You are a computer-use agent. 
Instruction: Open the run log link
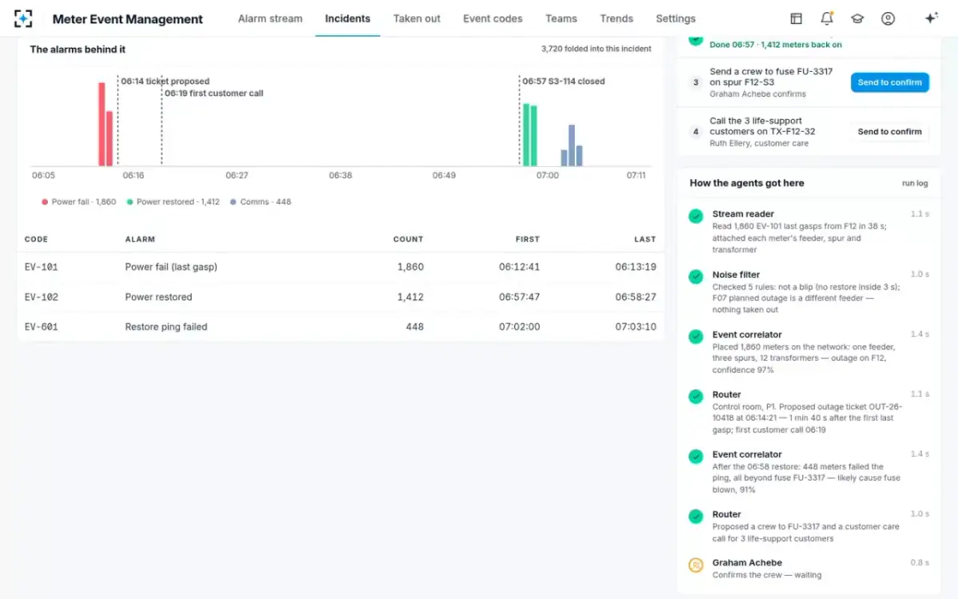915,184
